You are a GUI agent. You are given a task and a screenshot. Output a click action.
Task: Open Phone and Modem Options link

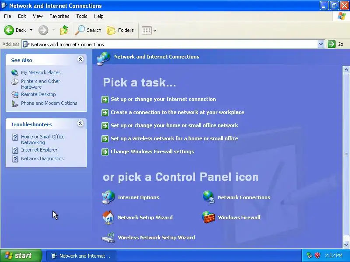click(49, 103)
